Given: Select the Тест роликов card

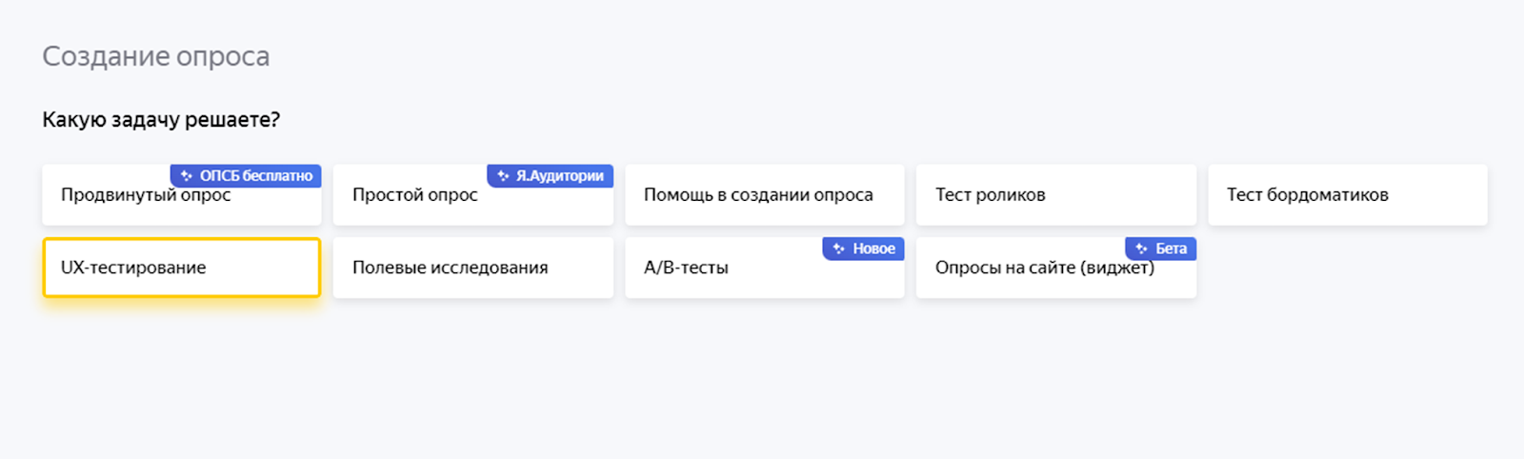Looking at the screenshot, I should pyautogui.click(x=1055, y=195).
